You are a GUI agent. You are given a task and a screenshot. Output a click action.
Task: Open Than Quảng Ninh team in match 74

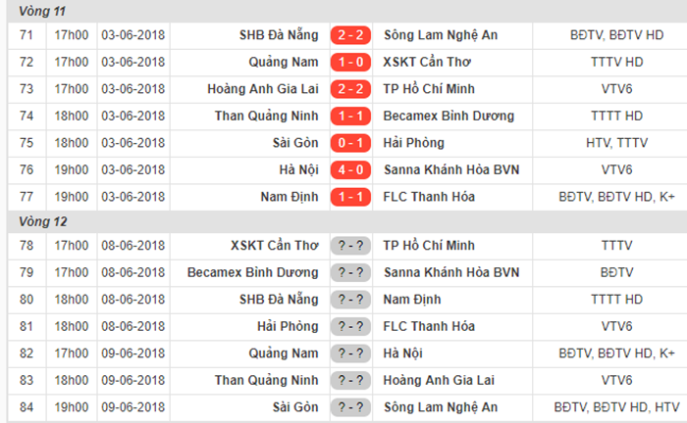pyautogui.click(x=266, y=117)
